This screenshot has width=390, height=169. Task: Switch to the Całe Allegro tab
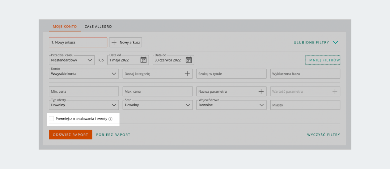point(98,27)
